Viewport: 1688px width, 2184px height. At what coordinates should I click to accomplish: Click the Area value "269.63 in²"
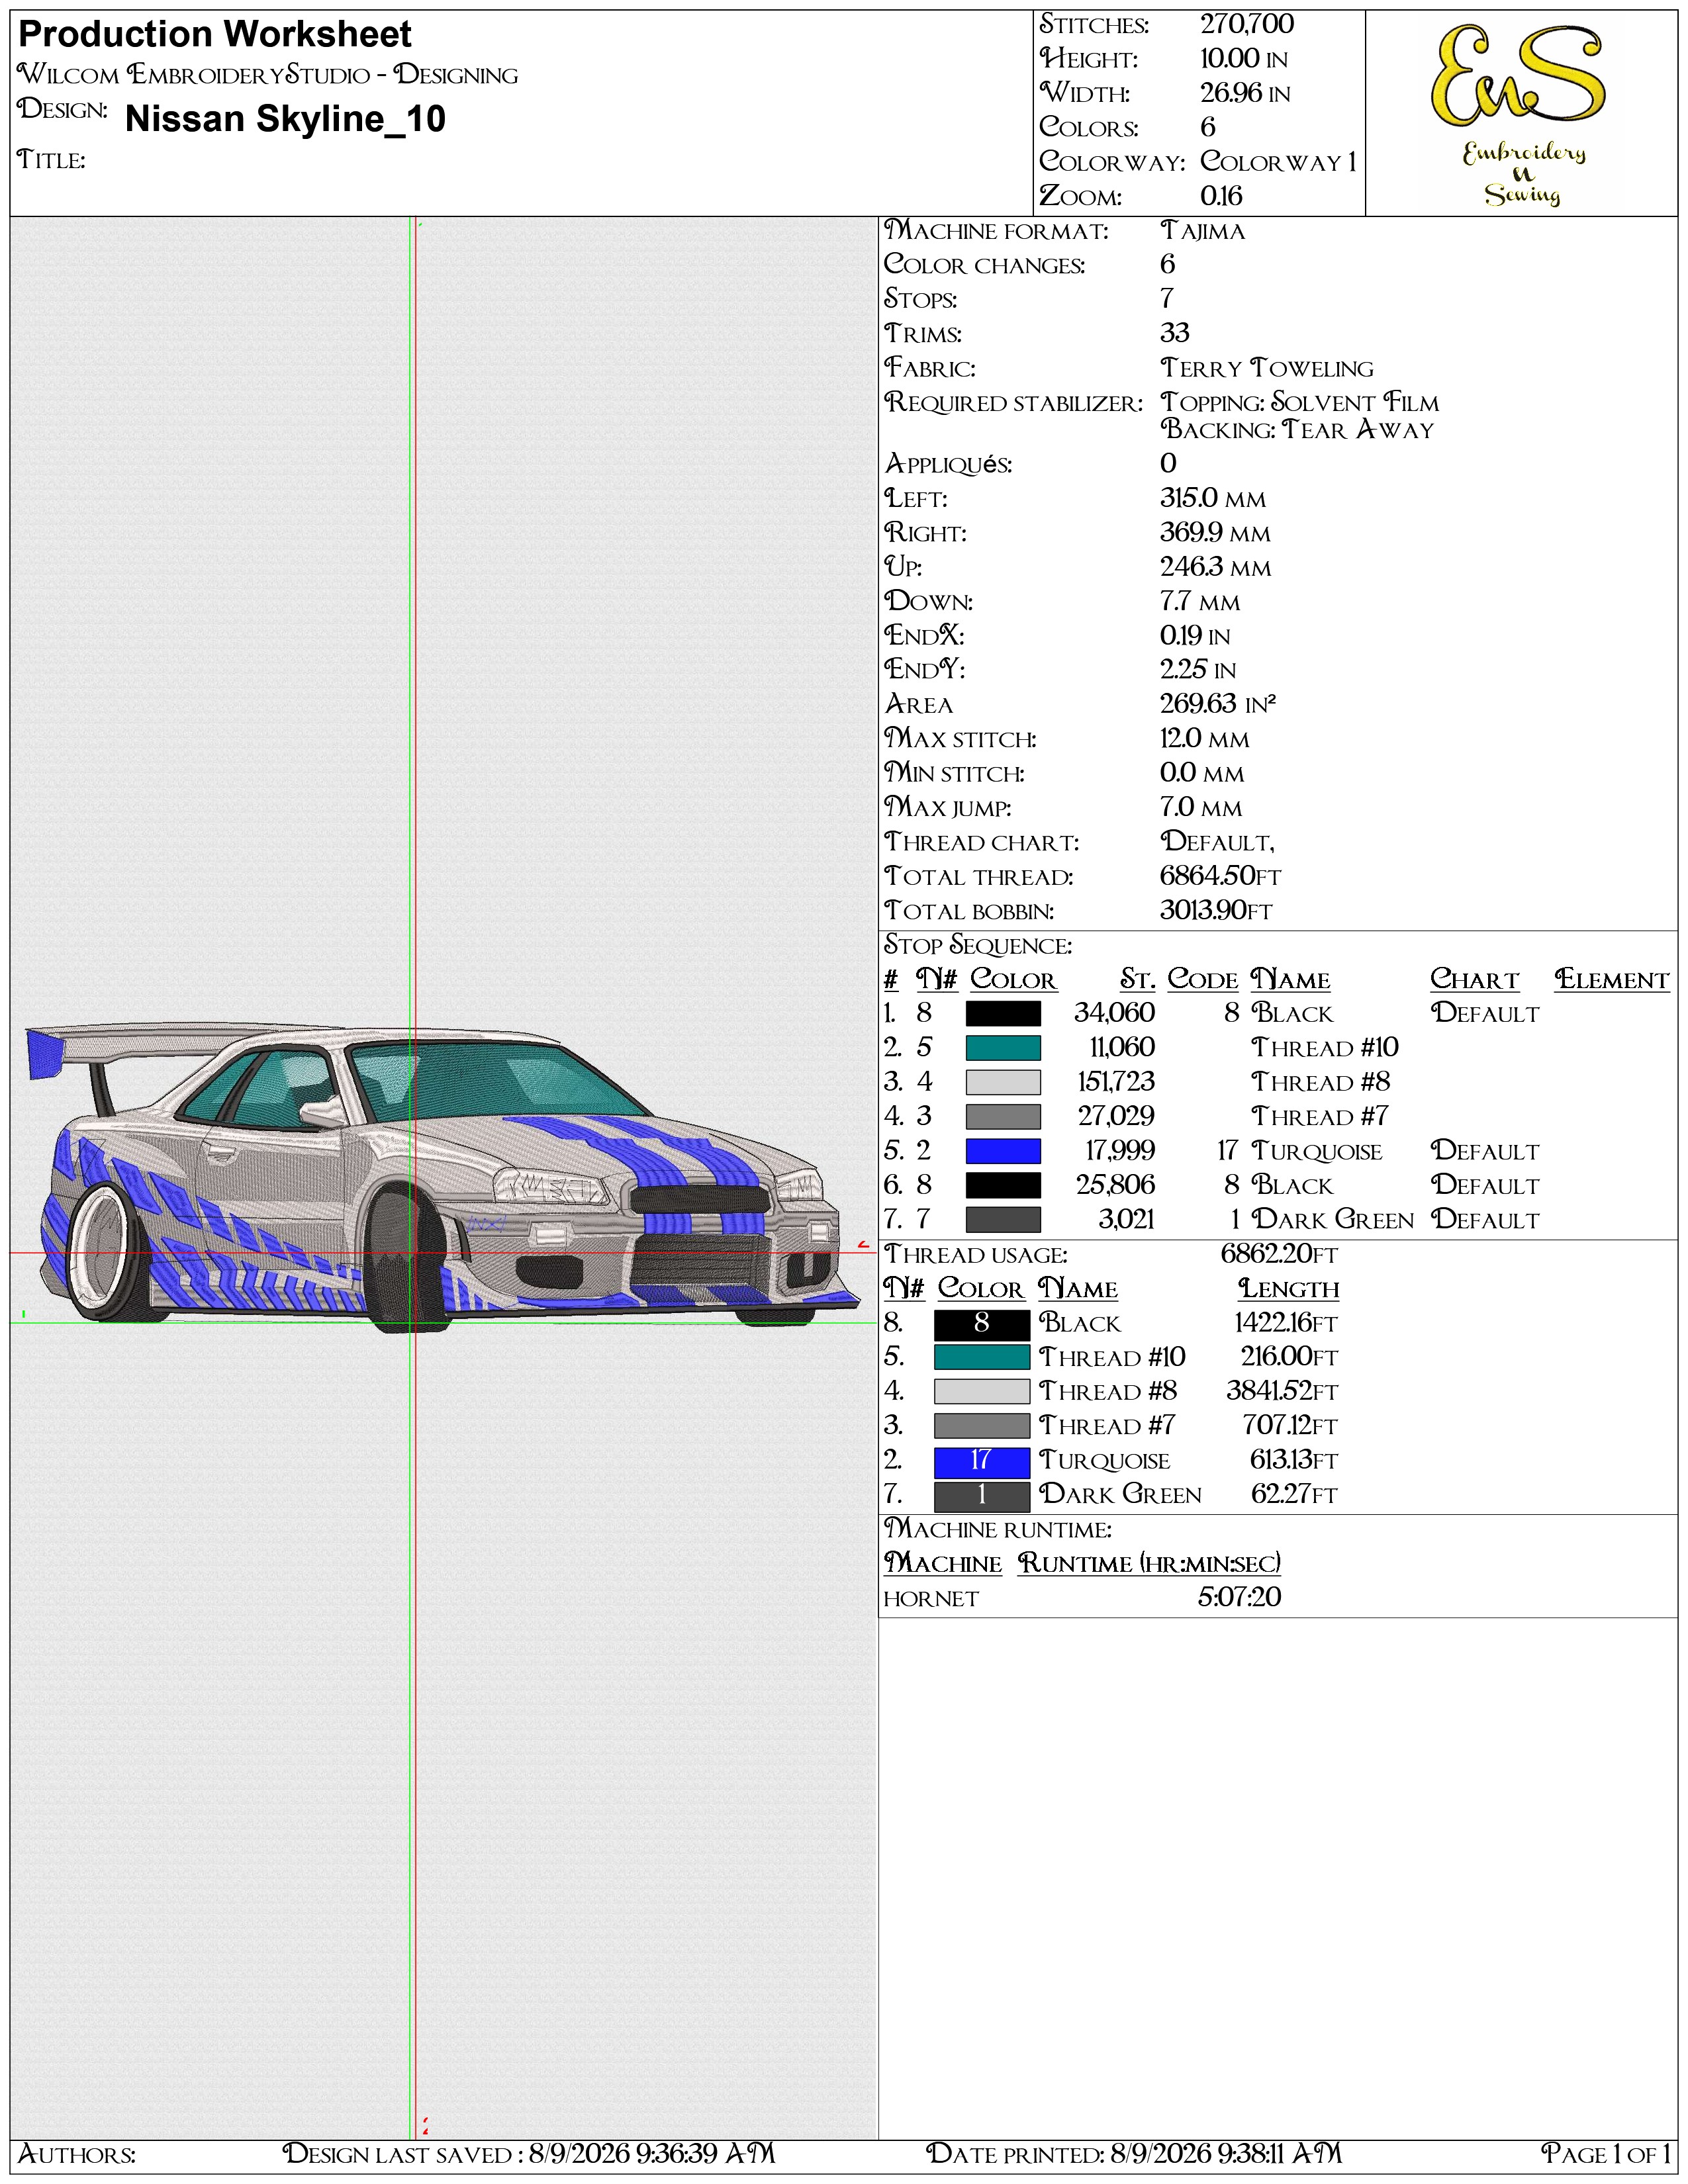point(1218,704)
